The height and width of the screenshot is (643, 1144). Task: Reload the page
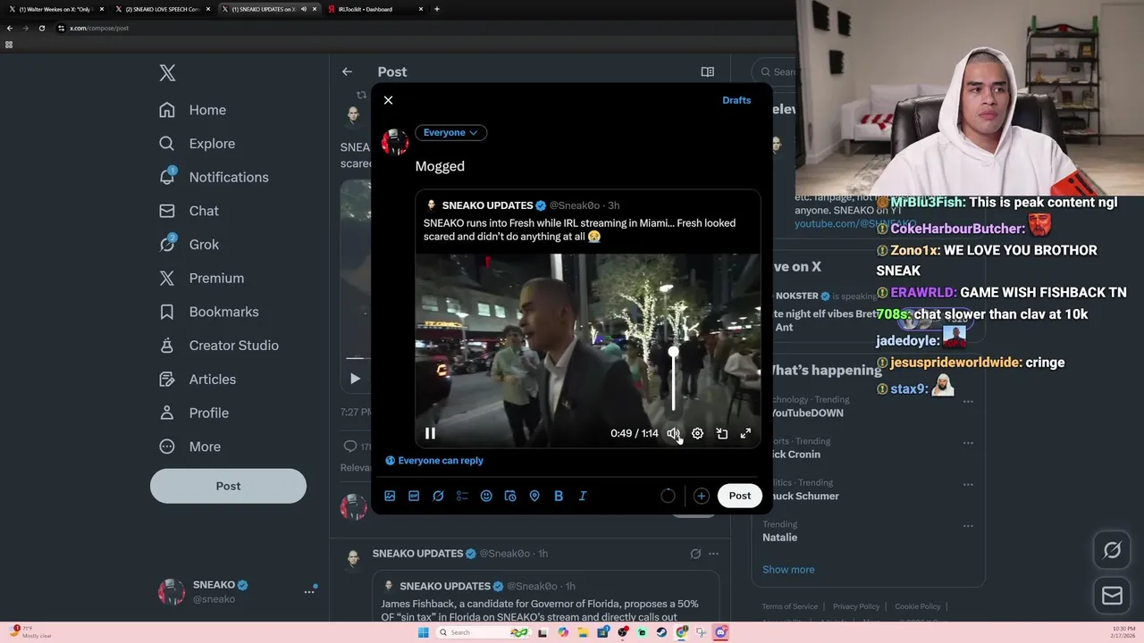point(41,28)
